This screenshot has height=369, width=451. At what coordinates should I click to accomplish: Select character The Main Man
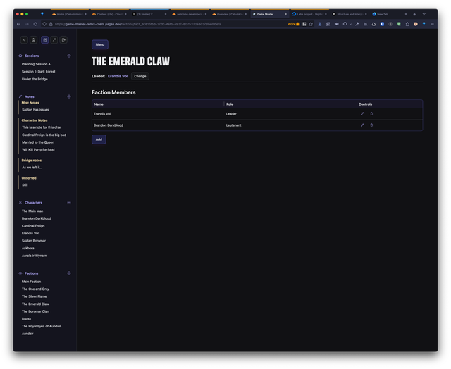point(32,211)
